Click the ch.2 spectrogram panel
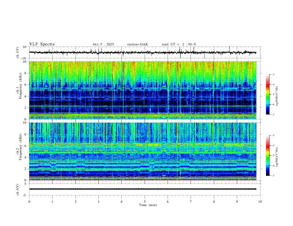The height and width of the screenshot is (226, 293). (143, 151)
